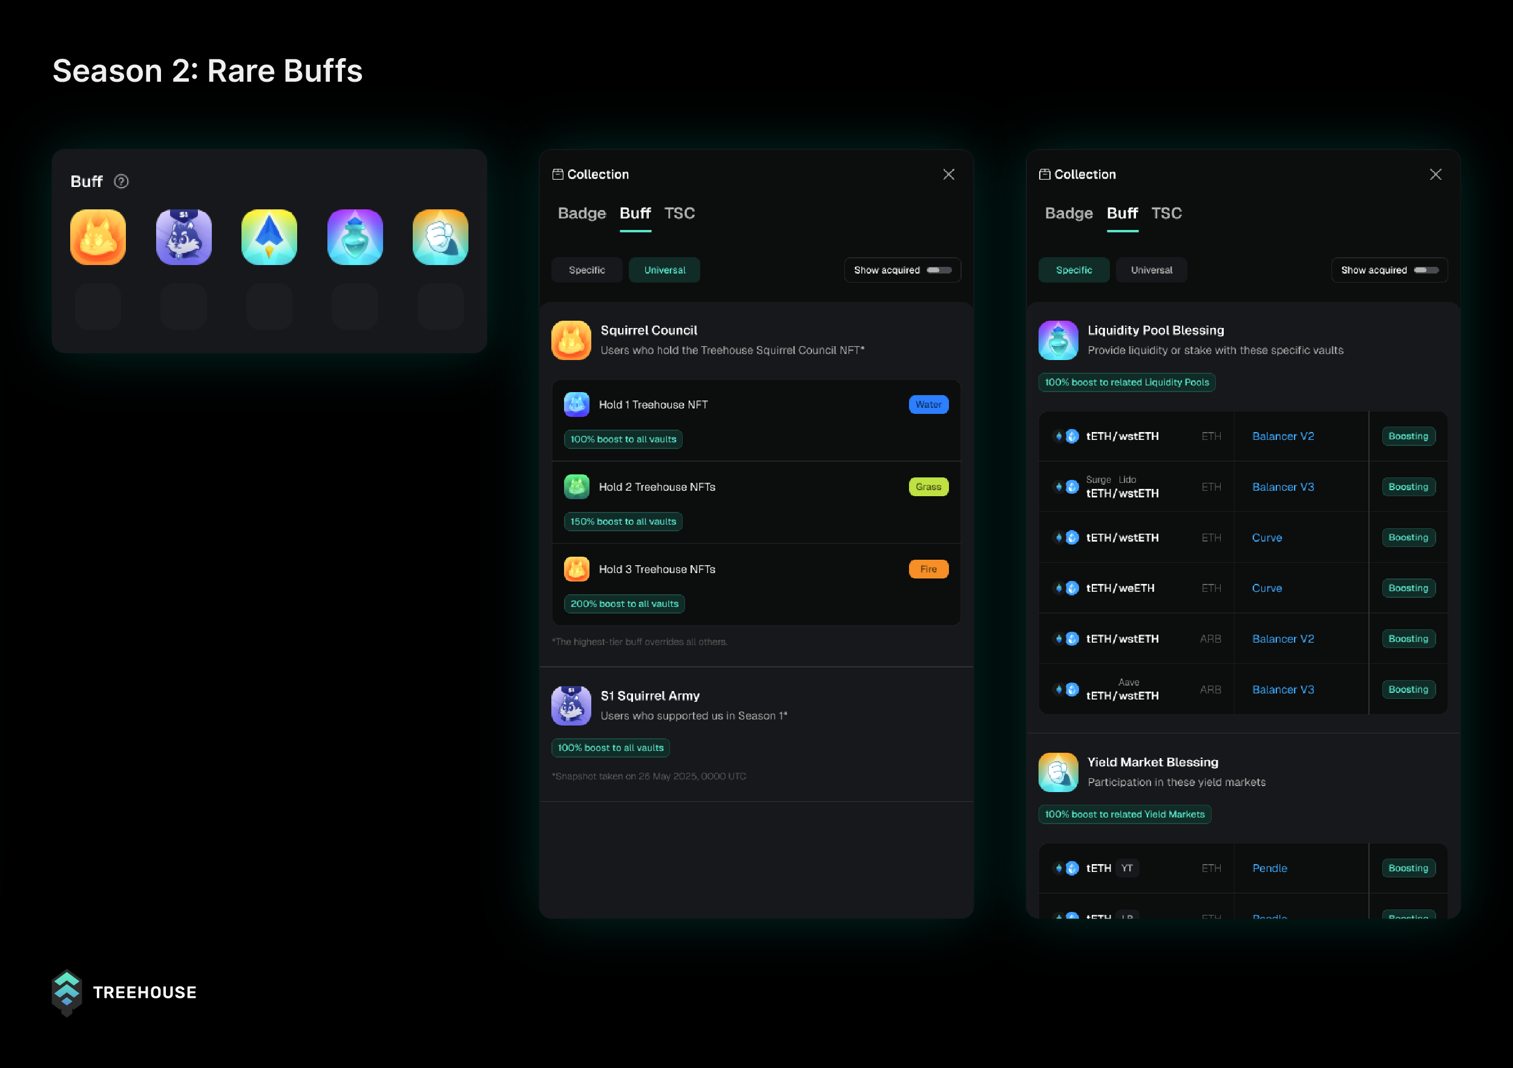Image resolution: width=1513 pixels, height=1068 pixels.
Task: Click the Squirrel Council icon in Collection list
Action: [571, 341]
